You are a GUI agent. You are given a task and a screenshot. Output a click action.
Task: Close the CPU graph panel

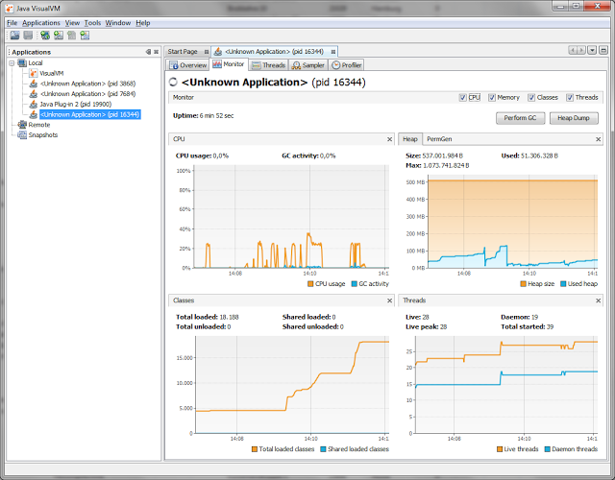coord(387,139)
